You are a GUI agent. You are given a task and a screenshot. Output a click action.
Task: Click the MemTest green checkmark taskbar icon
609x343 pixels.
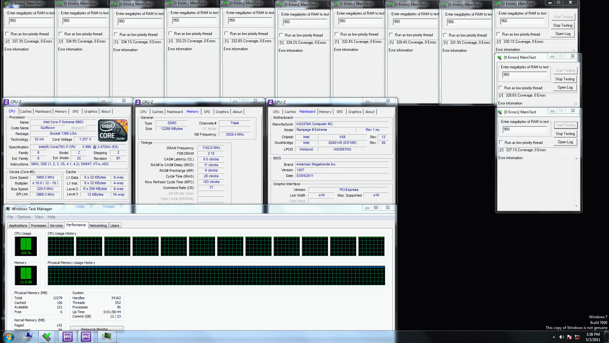47,337
